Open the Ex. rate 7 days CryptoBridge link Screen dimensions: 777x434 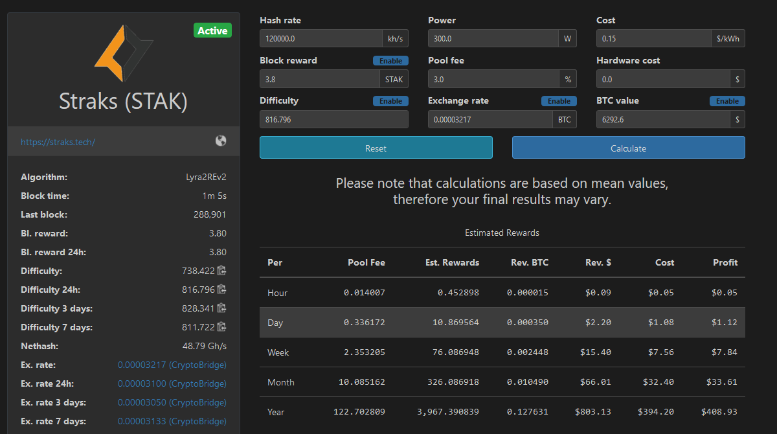[x=172, y=421]
